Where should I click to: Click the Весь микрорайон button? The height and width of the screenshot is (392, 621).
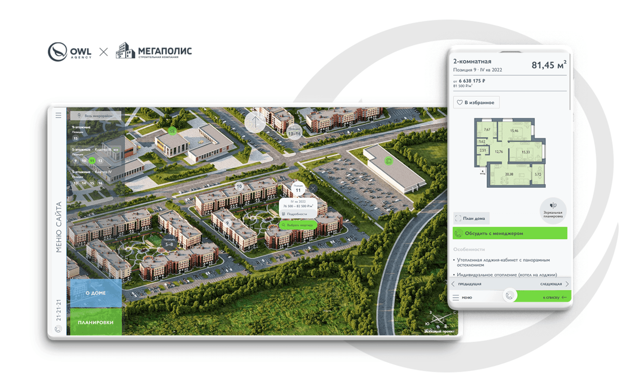tap(96, 115)
